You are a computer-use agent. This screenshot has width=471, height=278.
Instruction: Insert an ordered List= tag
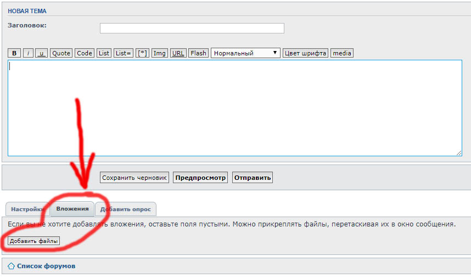point(123,53)
